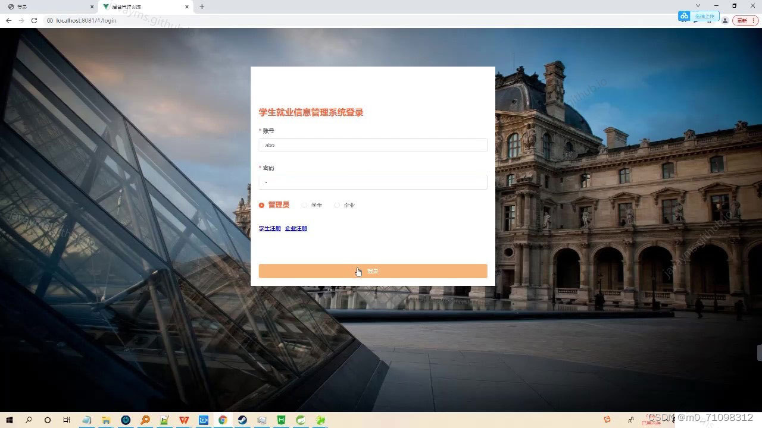The height and width of the screenshot is (428, 762).
Task: Open the Windows Start menu
Action: click(x=8, y=420)
